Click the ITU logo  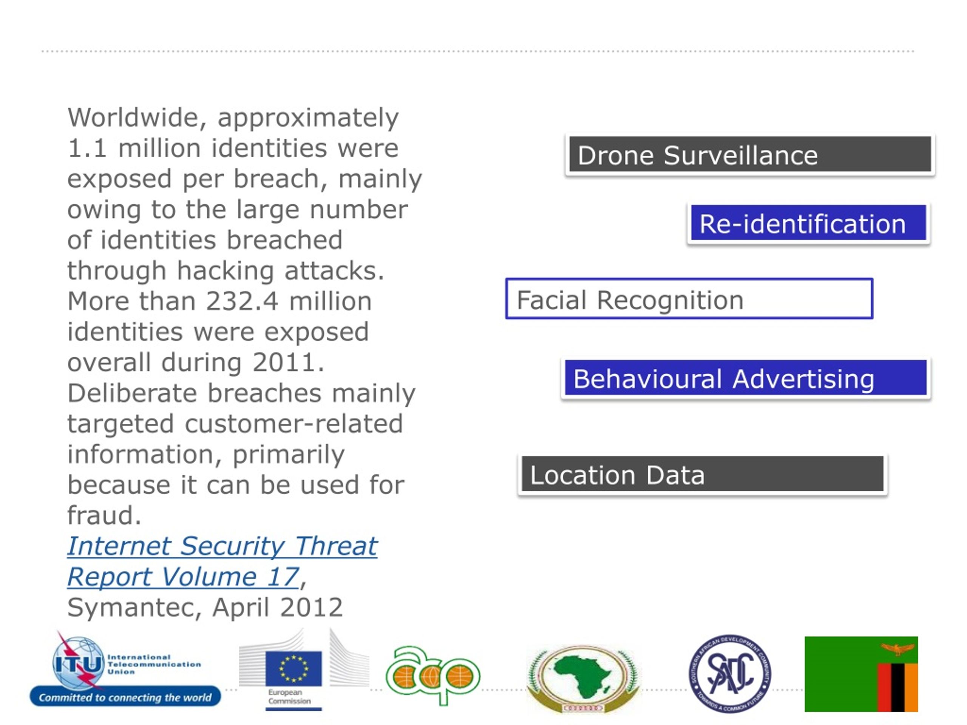[125, 669]
